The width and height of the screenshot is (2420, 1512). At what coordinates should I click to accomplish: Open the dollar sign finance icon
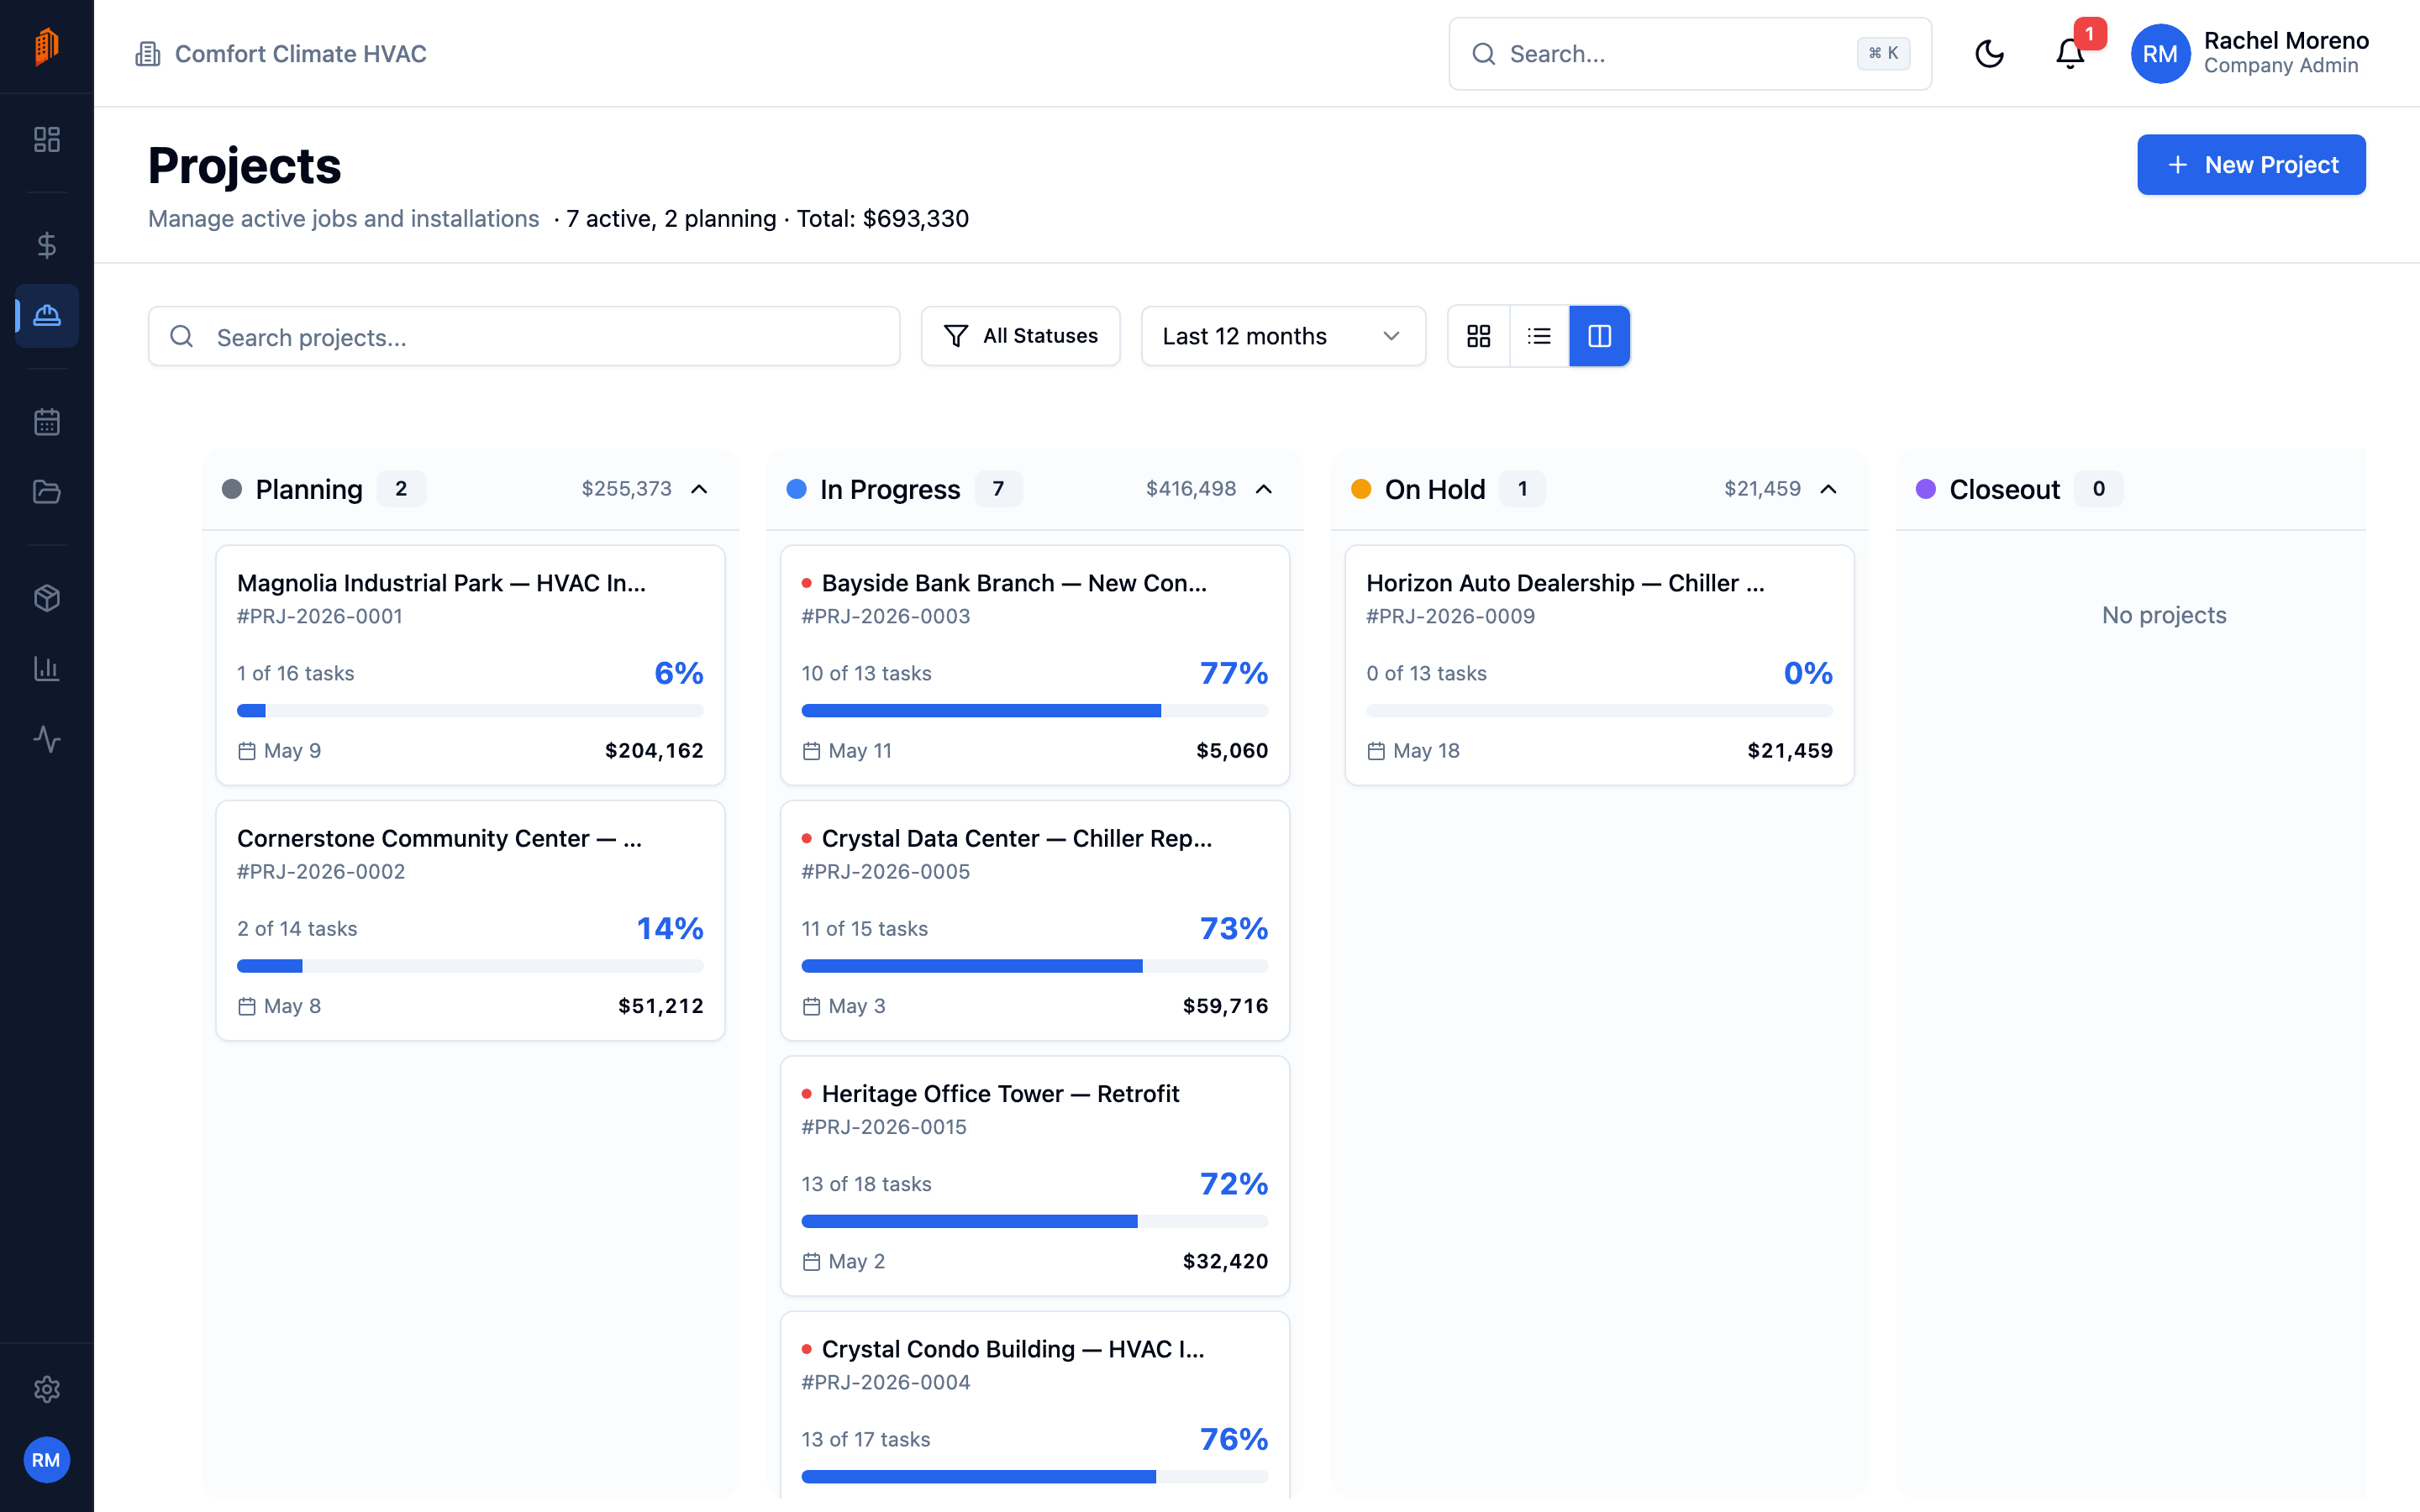pyautogui.click(x=46, y=245)
